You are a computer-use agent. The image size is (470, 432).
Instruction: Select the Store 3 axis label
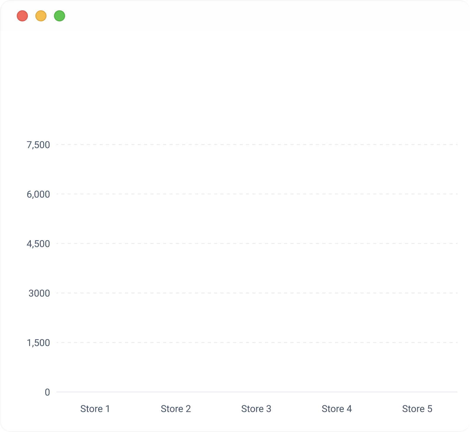[x=256, y=409]
